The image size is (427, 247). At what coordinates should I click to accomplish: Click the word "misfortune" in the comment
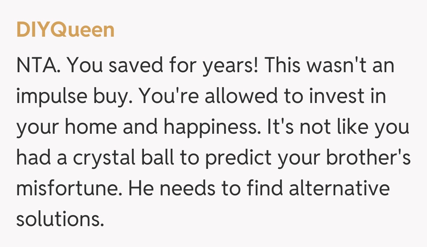click(70, 189)
